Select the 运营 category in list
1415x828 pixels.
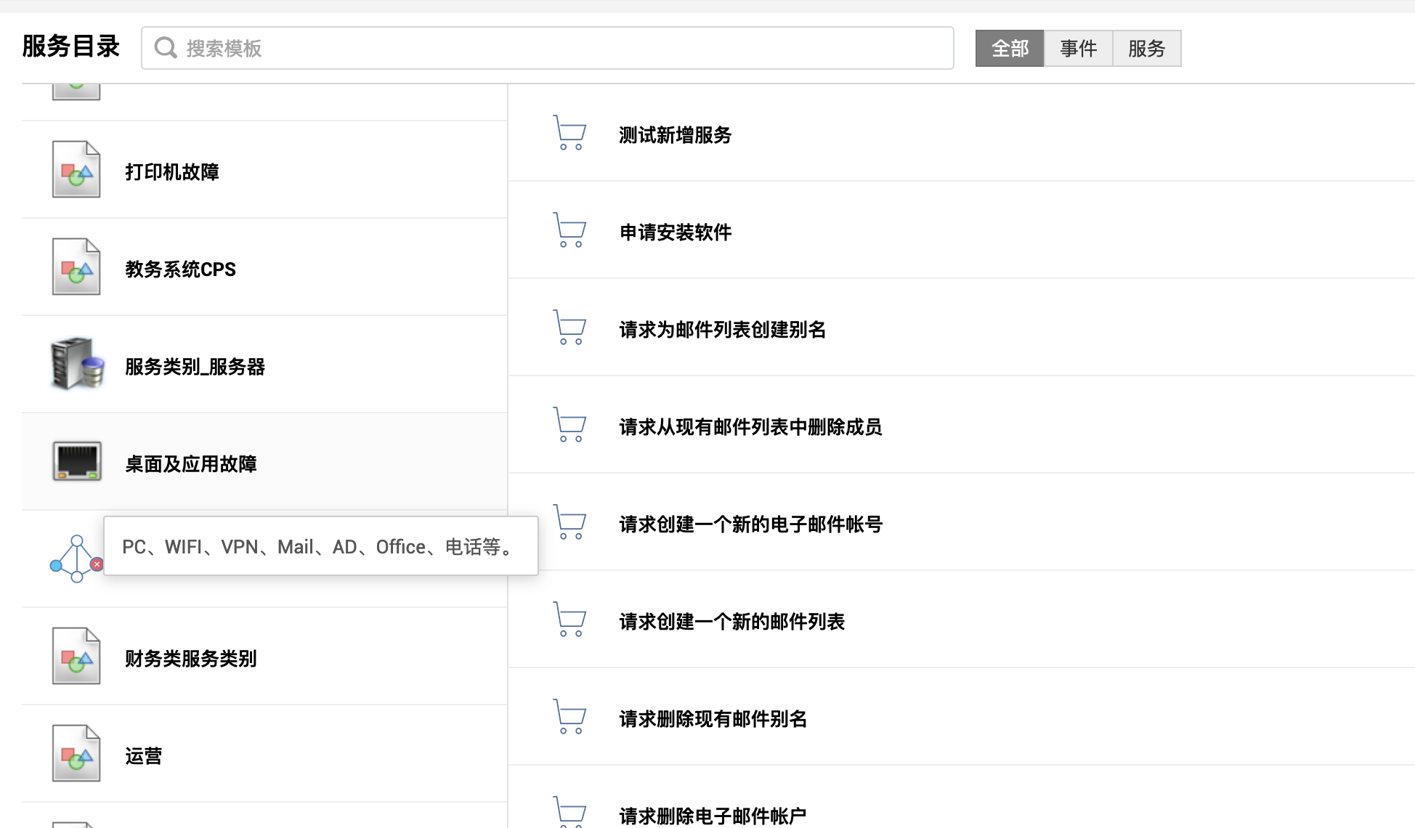click(143, 756)
